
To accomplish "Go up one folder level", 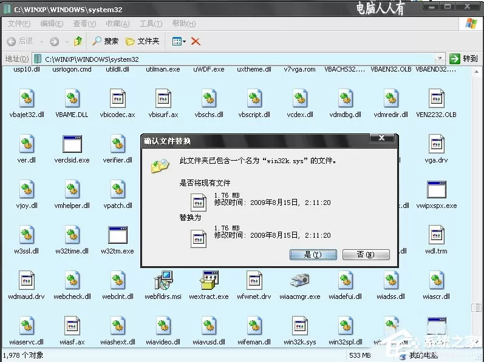I will coord(78,41).
